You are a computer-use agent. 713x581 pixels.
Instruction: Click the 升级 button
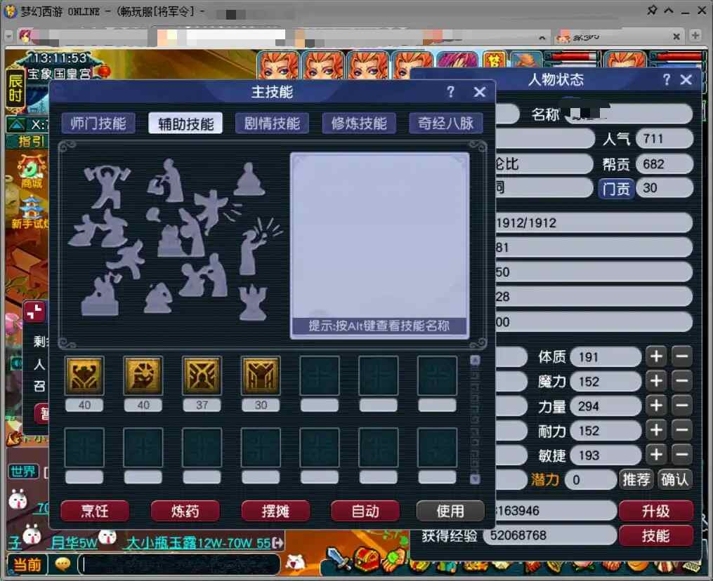pyautogui.click(x=655, y=511)
